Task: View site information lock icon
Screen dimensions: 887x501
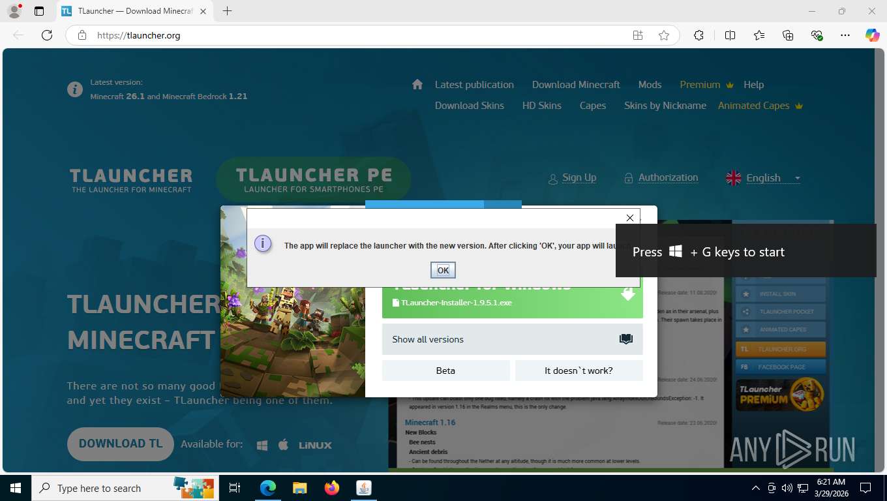Action: (82, 35)
